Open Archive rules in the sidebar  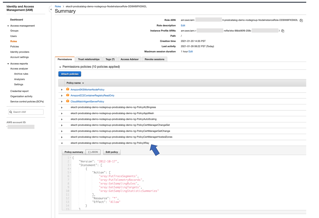click(21, 74)
